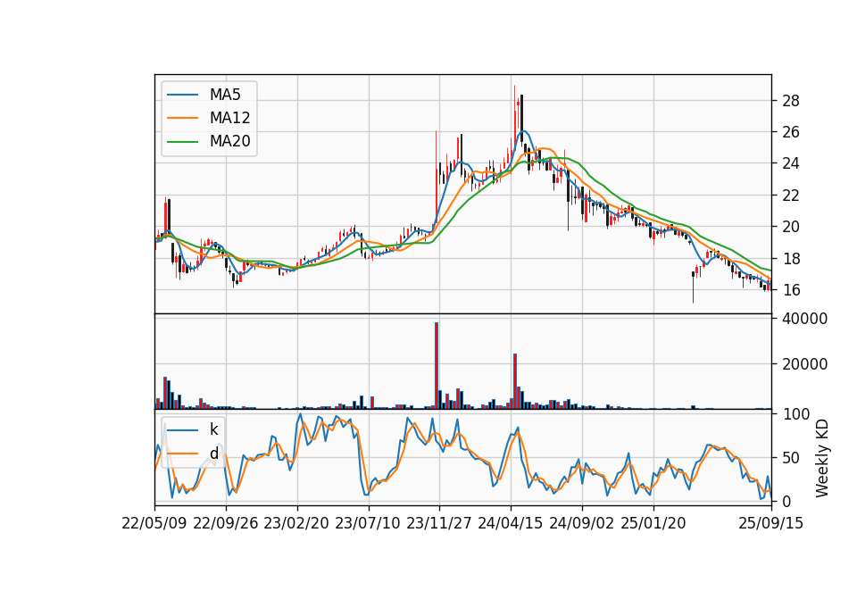Click the Weekly KD axis label

point(821,458)
